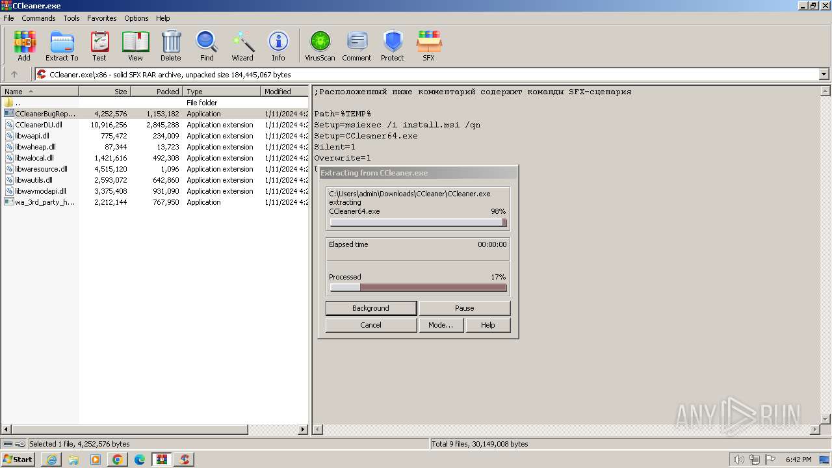Click the Add toolbar icon

24,45
